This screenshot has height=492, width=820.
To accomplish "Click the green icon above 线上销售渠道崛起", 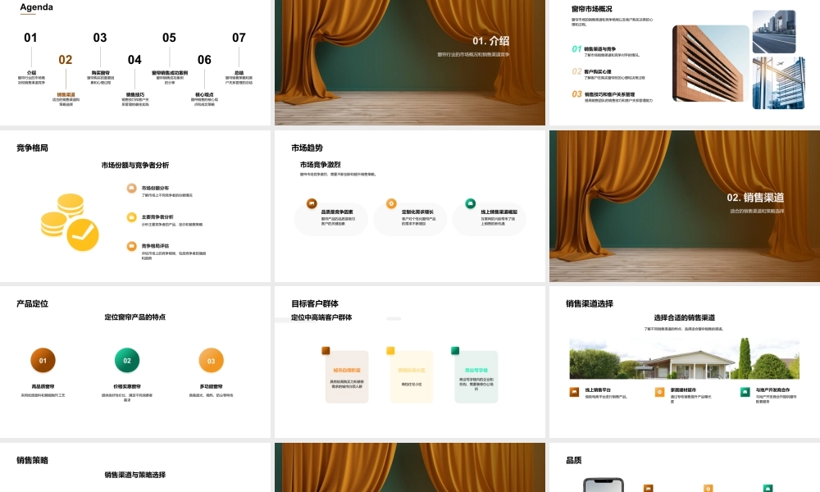I will [x=470, y=203].
